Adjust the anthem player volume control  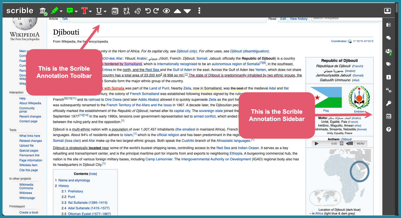tap(350, 144)
